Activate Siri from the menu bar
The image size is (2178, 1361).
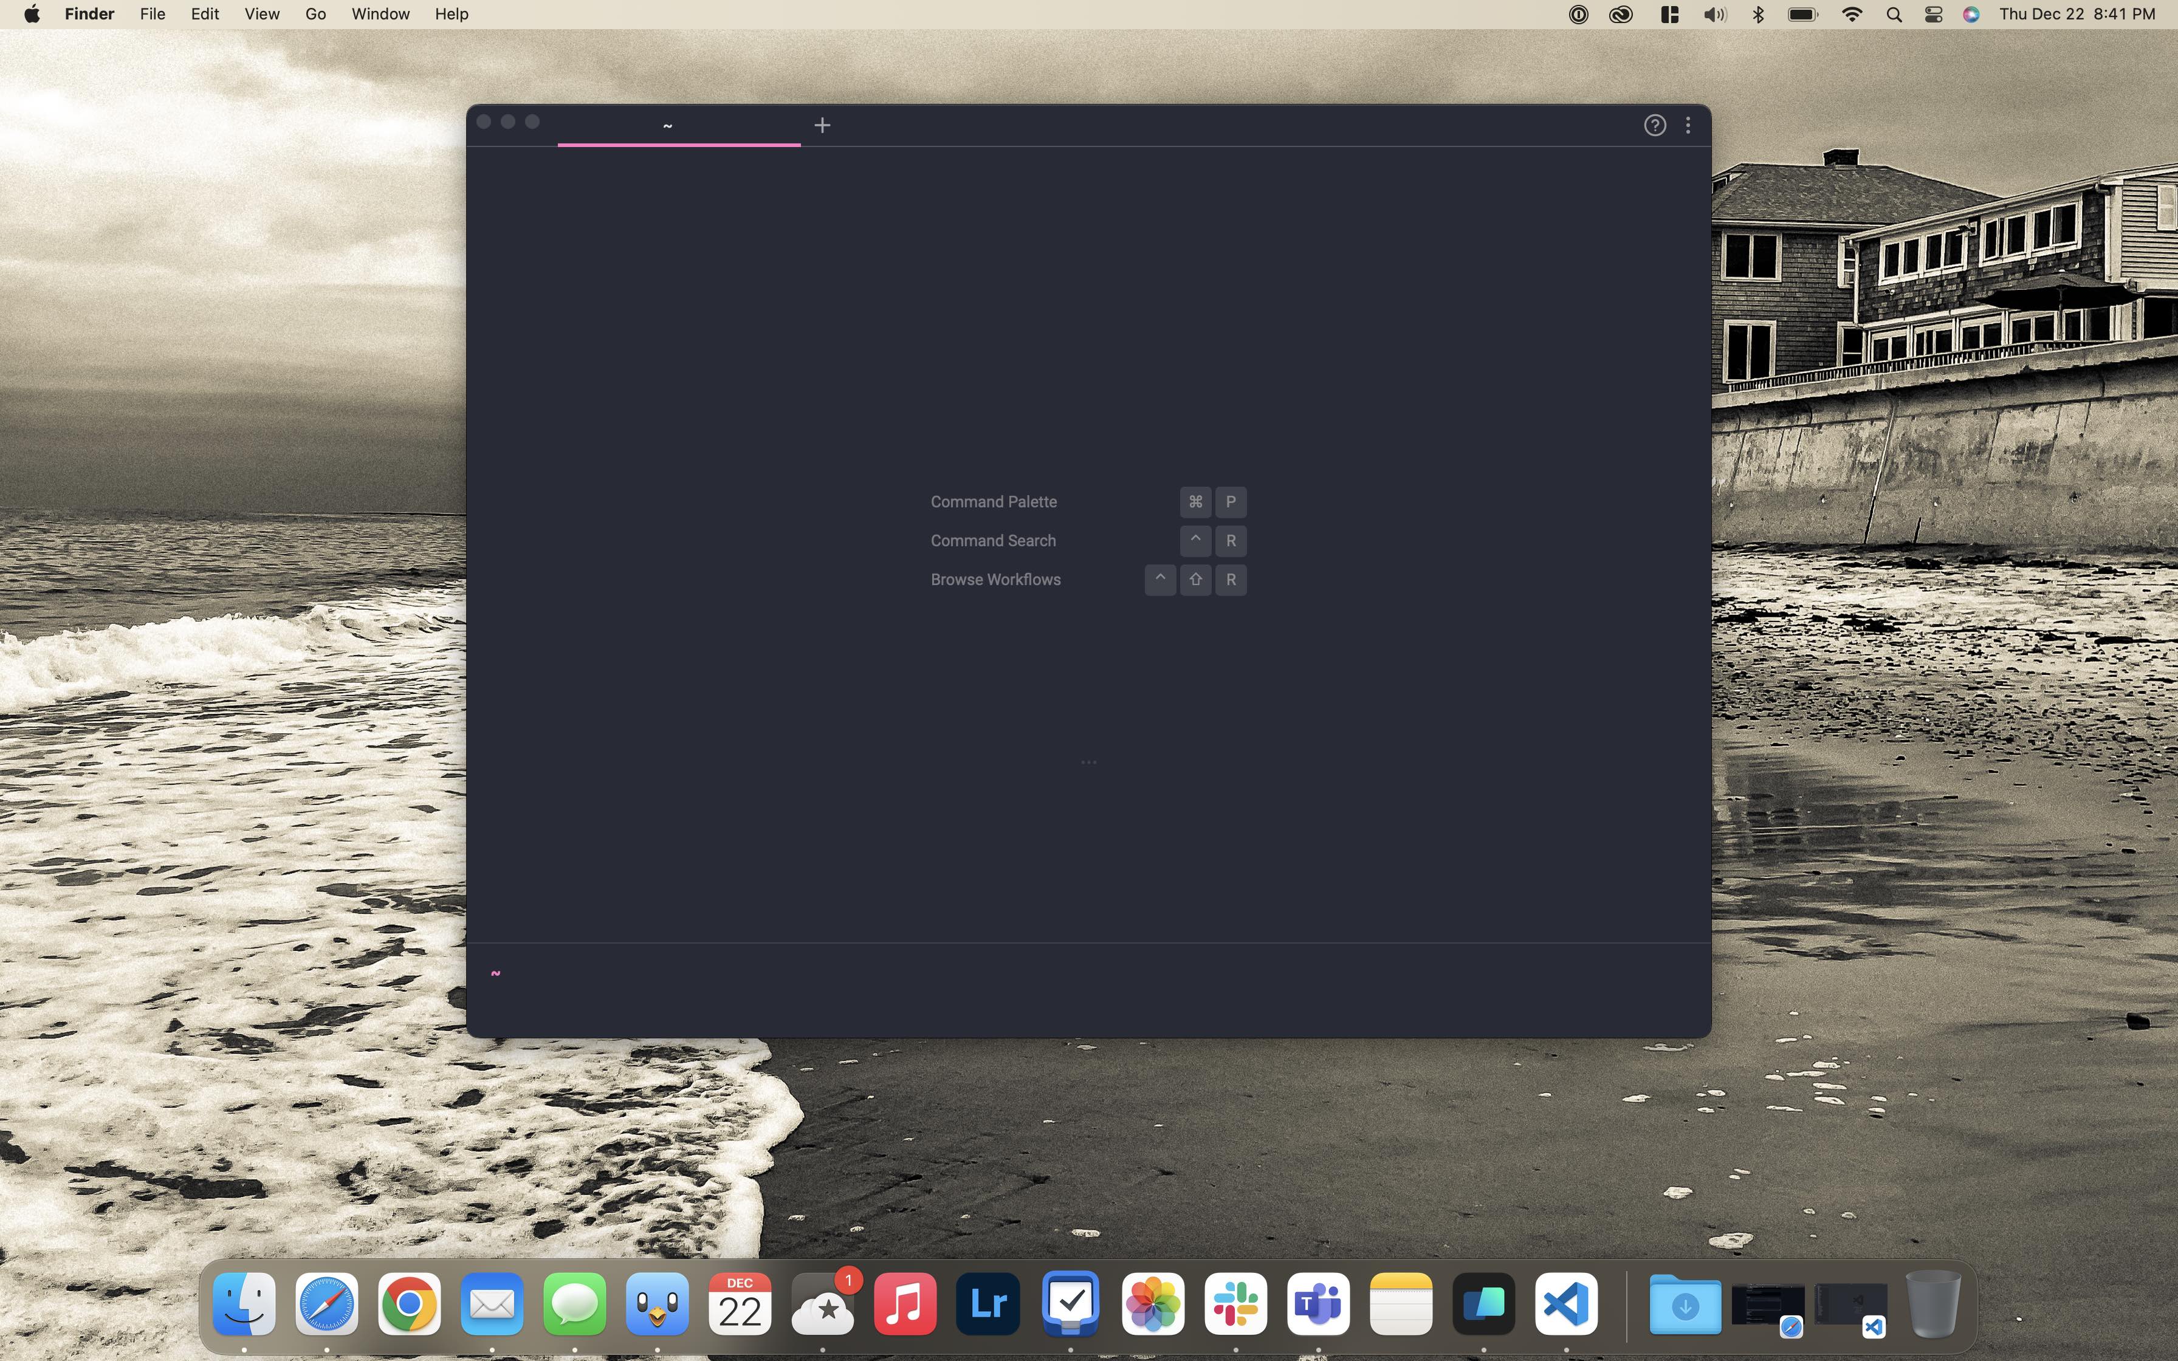(1971, 15)
